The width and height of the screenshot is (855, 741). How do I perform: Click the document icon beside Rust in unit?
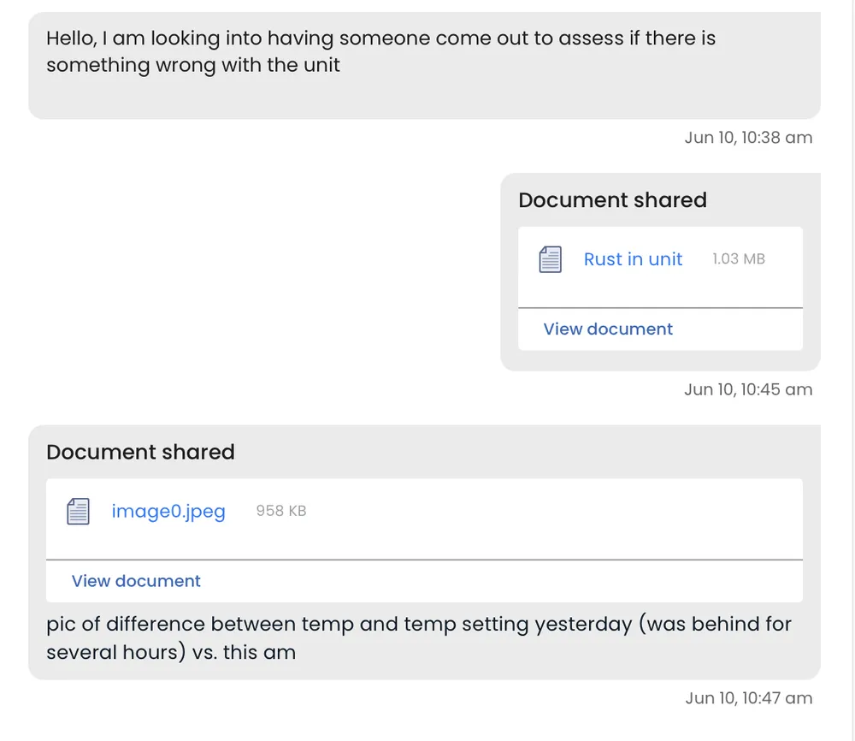(x=551, y=259)
